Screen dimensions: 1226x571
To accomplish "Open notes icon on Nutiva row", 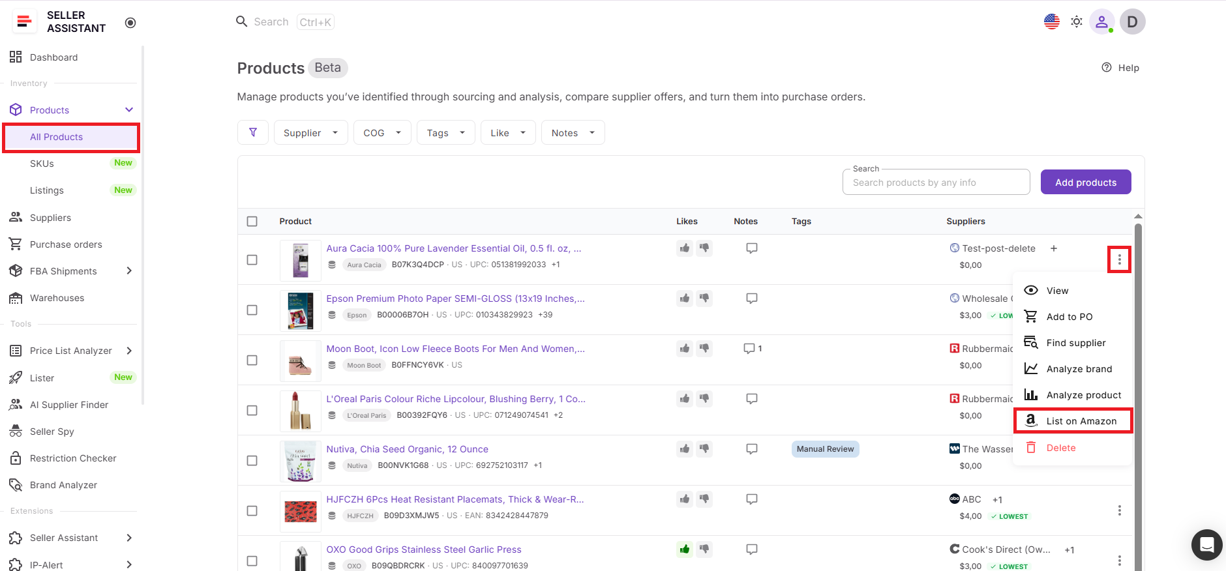I will pyautogui.click(x=752, y=449).
